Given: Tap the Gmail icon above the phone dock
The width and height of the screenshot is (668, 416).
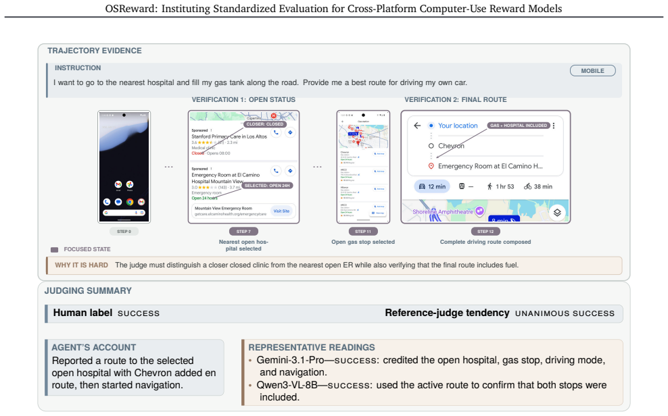Looking at the screenshot, I should pyautogui.click(x=118, y=184).
